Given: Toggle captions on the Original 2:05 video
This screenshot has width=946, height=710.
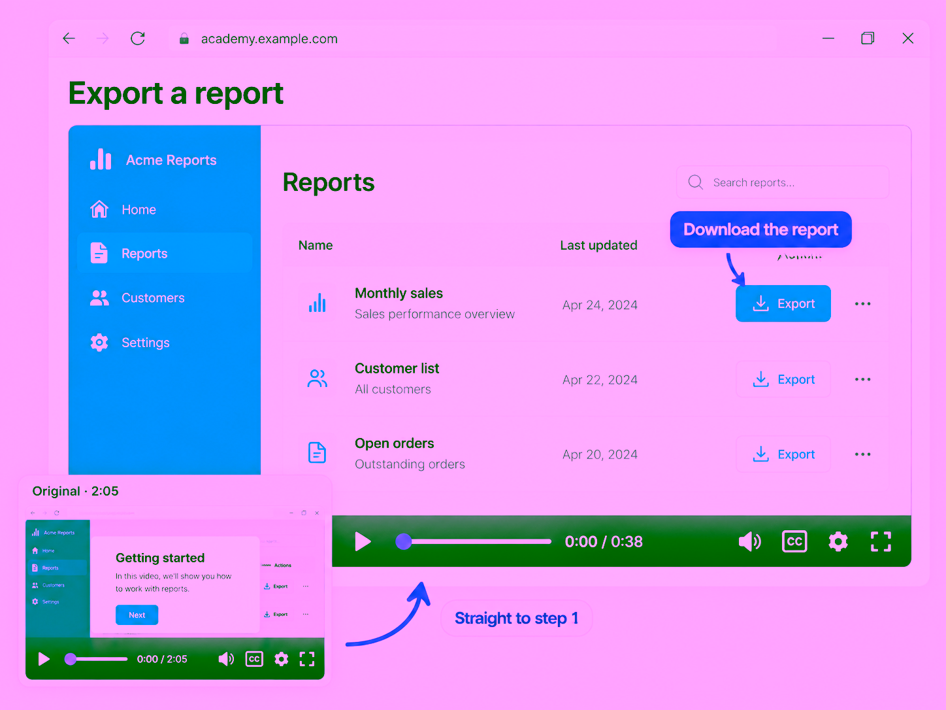Looking at the screenshot, I should [254, 659].
